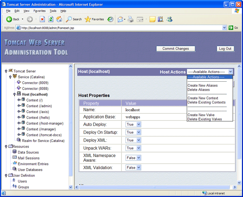Click the Stop loading icon
This screenshot has height=197, width=243.
[42, 19]
